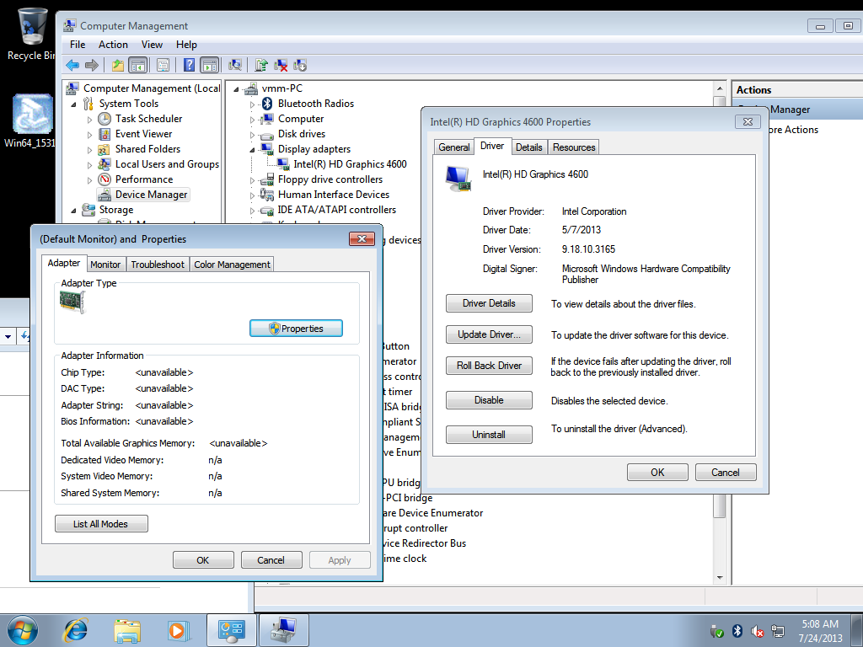Collapse the Display adapters node
The width and height of the screenshot is (863, 647).
252,149
